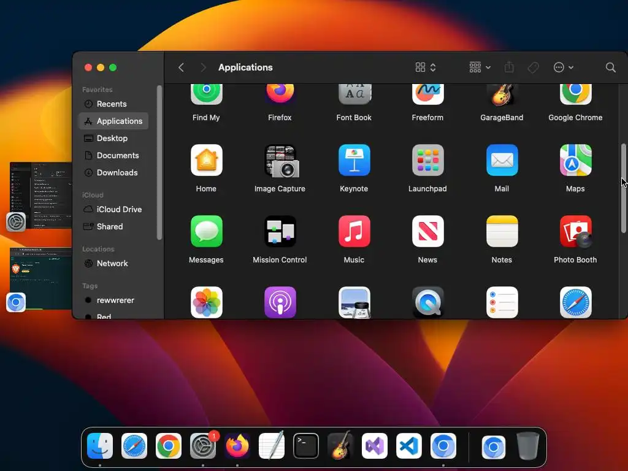Select Applications in the Finder sidebar
This screenshot has width=628, height=471.
click(x=113, y=121)
